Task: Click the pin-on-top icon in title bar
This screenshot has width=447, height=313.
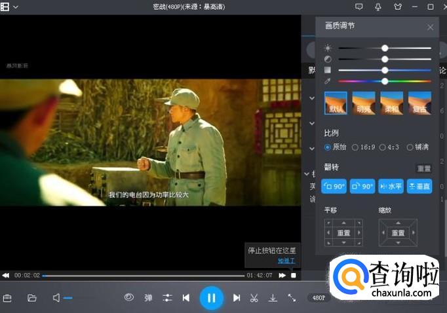Action: [378, 7]
